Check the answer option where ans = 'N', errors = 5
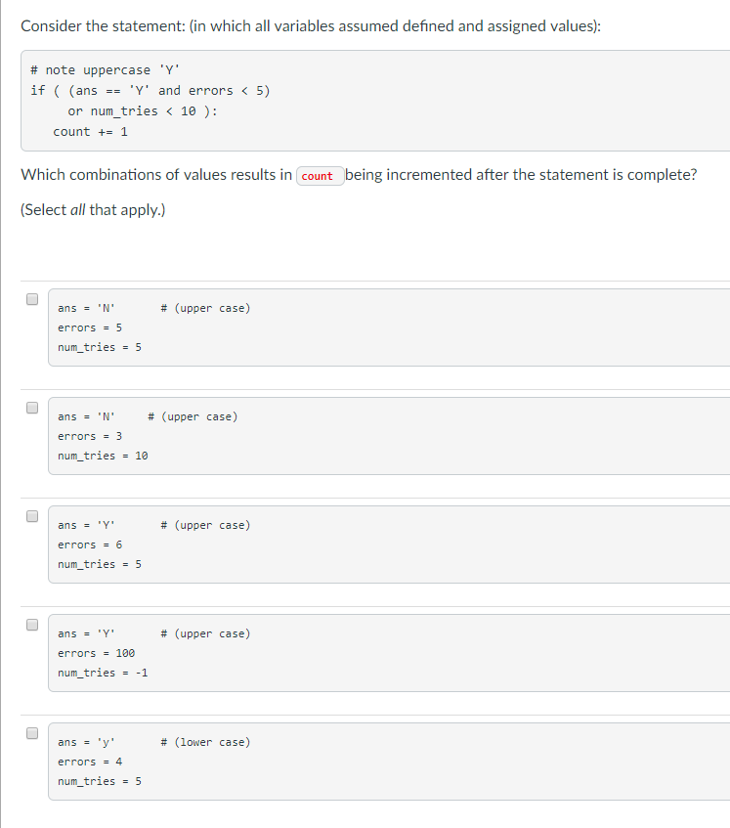This screenshot has height=828, width=730. pyautogui.click(x=32, y=297)
